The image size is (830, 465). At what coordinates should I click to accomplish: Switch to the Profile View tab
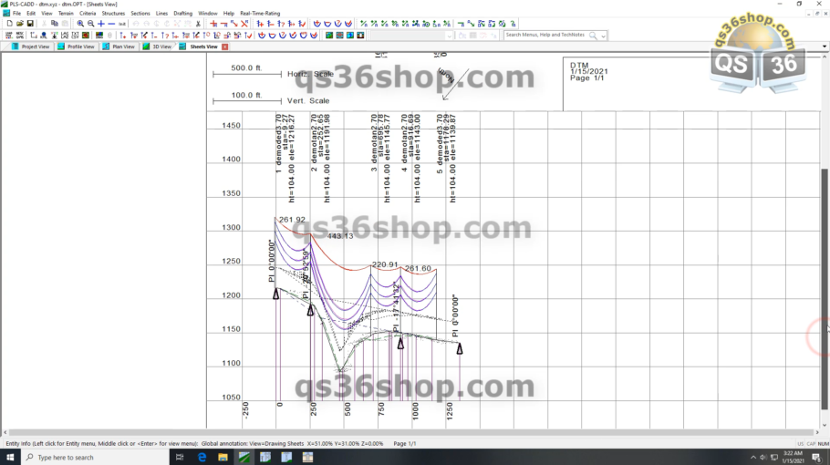point(77,46)
